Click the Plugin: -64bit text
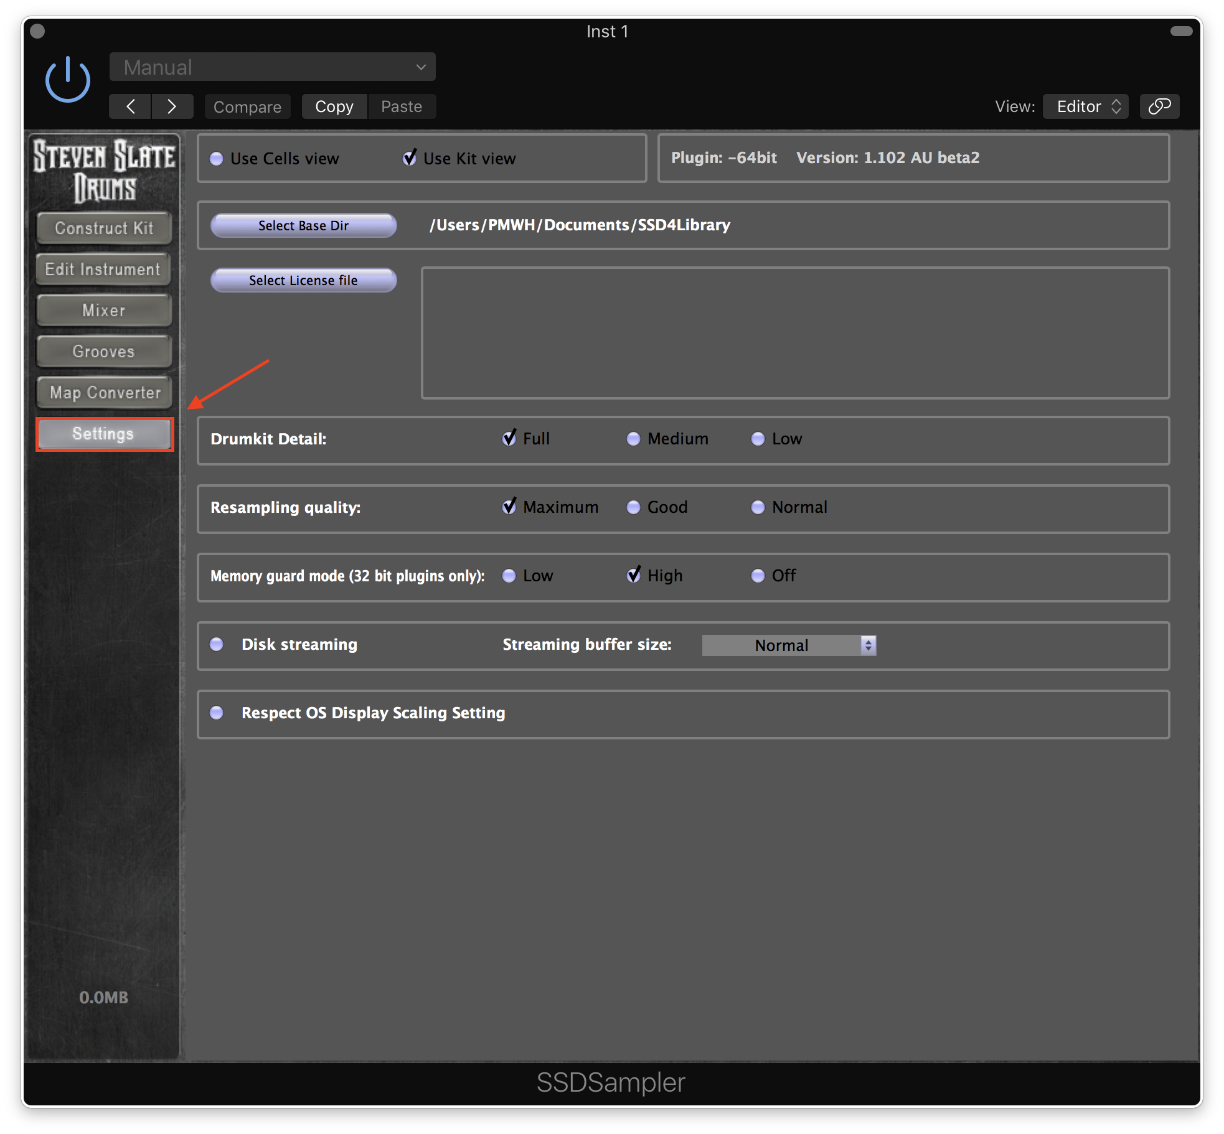The height and width of the screenshot is (1134, 1224). point(723,157)
